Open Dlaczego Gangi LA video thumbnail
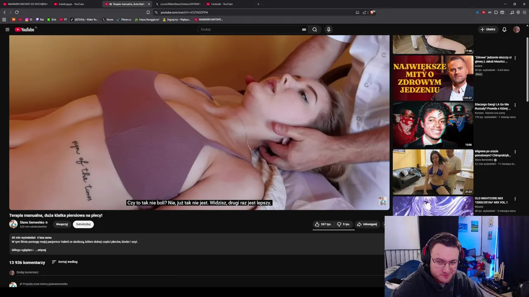529x297 pixels. tap(433, 125)
